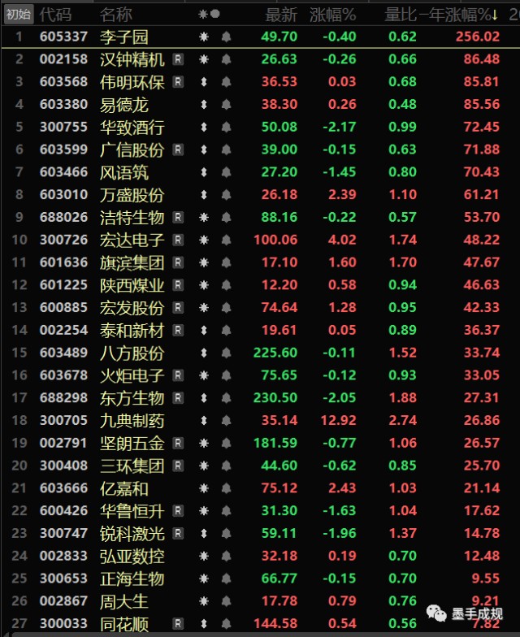Click the star marker icon for 坚朗五金
Viewport: 520px width, 637px height.
[x=204, y=444]
